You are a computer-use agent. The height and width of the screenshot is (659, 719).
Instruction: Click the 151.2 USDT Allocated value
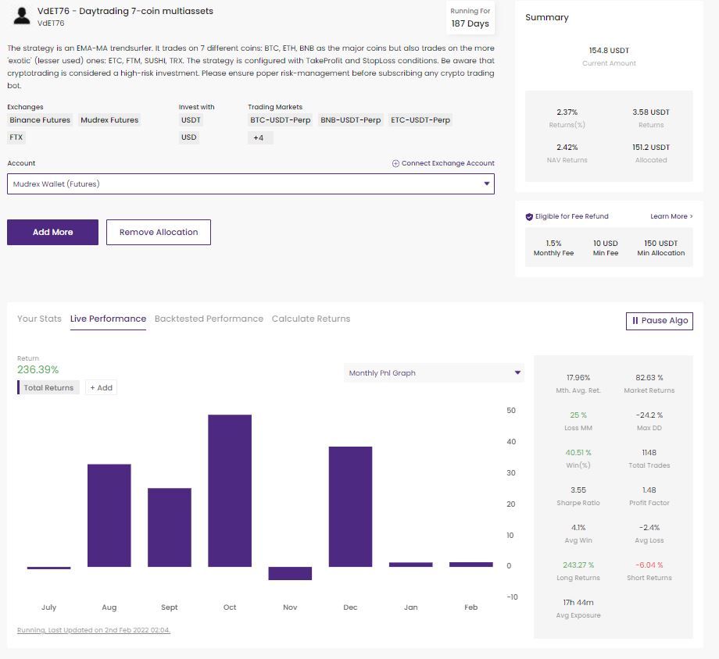(x=651, y=148)
